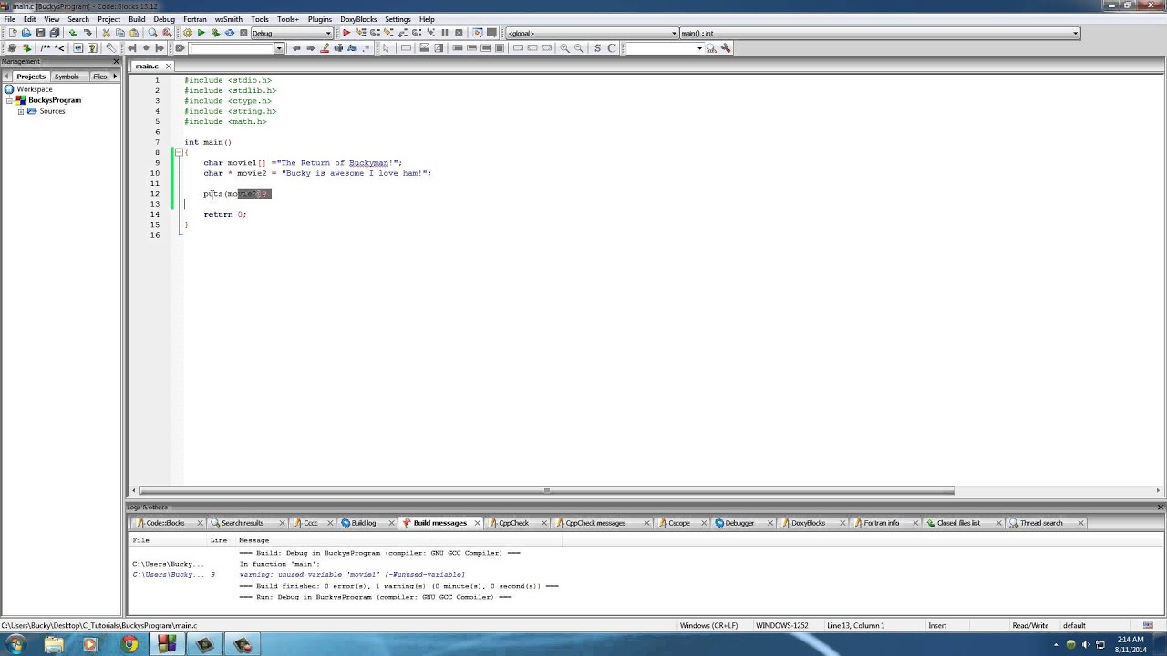Close the main.c editor tab

click(x=169, y=66)
